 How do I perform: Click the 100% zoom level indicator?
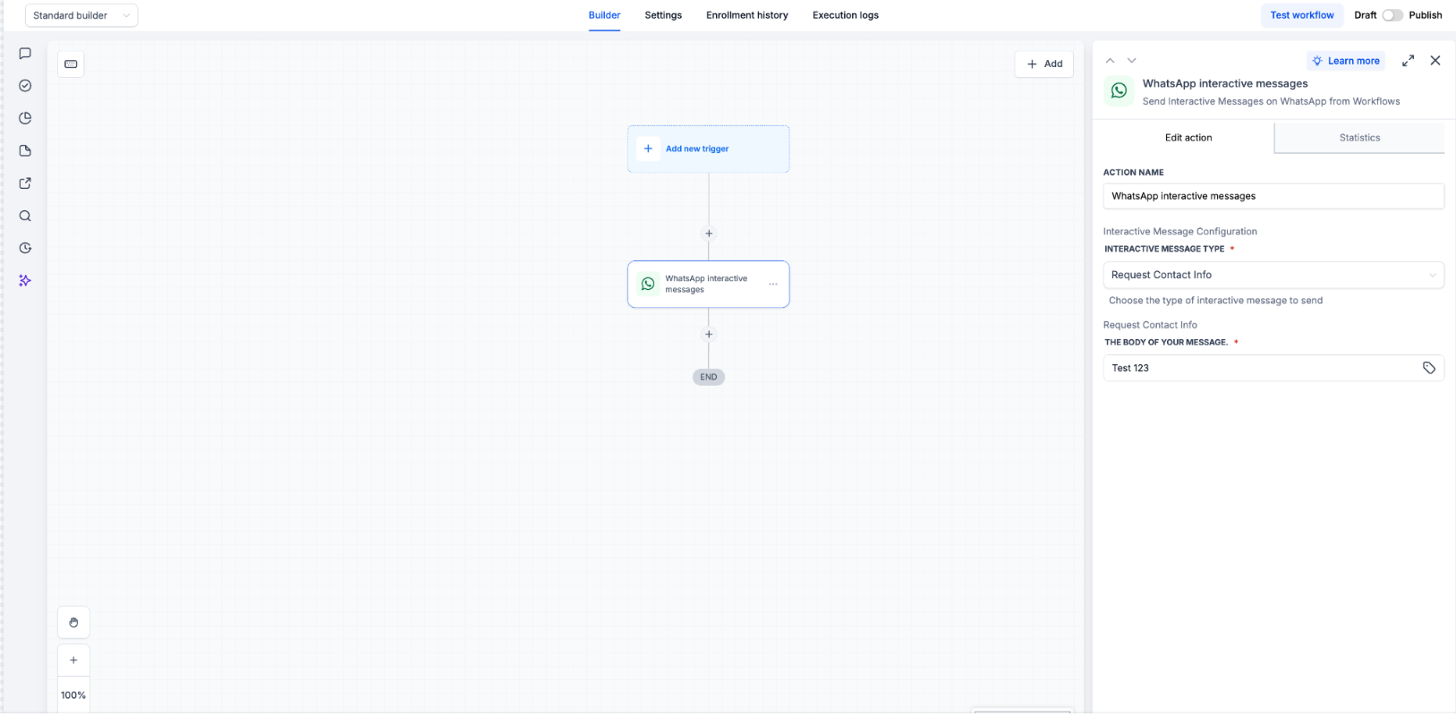73,695
